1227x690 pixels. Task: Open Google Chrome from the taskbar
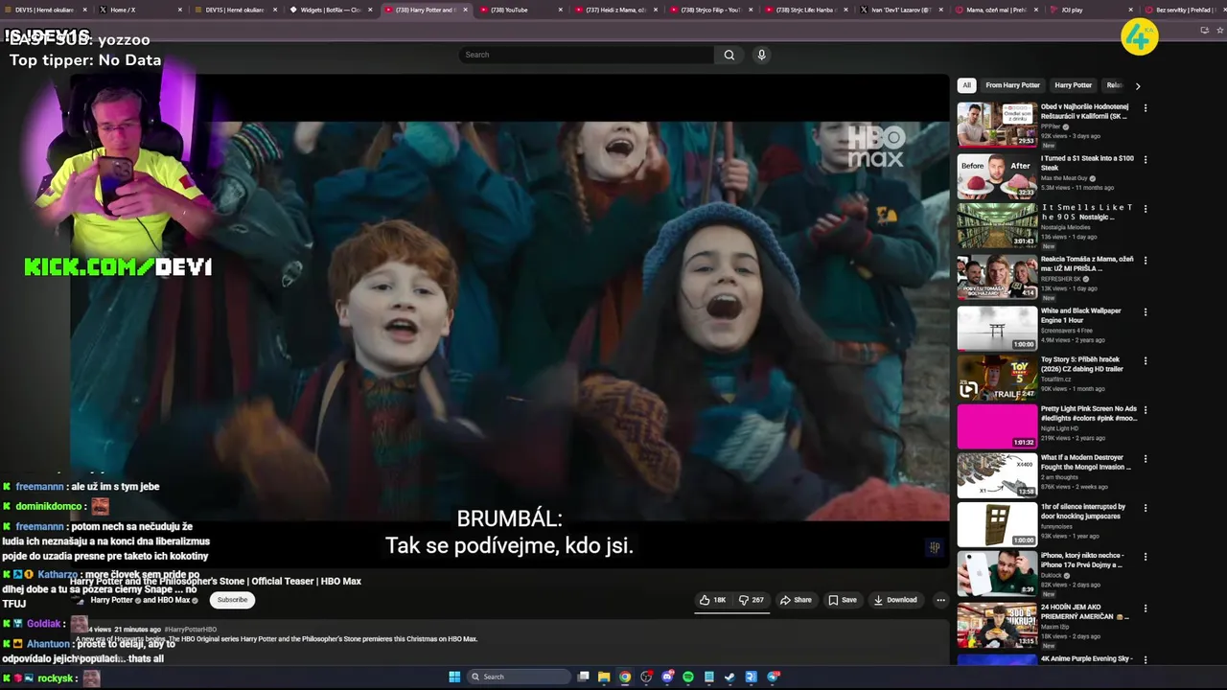[625, 677]
